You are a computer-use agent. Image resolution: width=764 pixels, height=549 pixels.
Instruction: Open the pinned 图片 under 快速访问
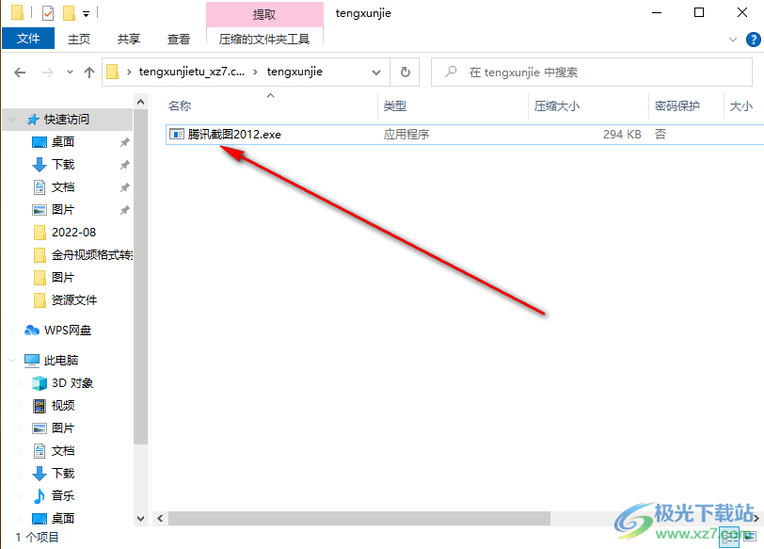click(63, 210)
